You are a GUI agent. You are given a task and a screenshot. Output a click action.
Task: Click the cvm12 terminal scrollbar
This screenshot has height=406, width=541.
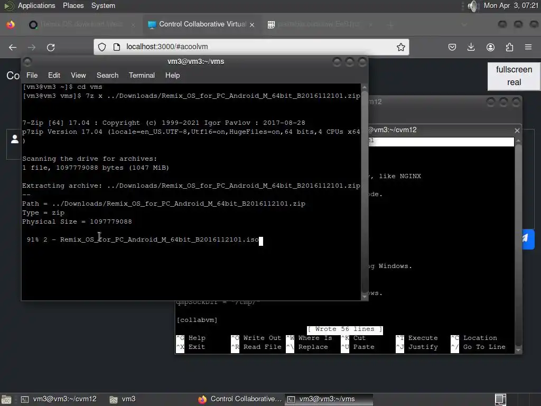518,244
